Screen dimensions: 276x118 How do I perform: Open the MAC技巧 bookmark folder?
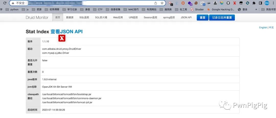click(131, 9)
